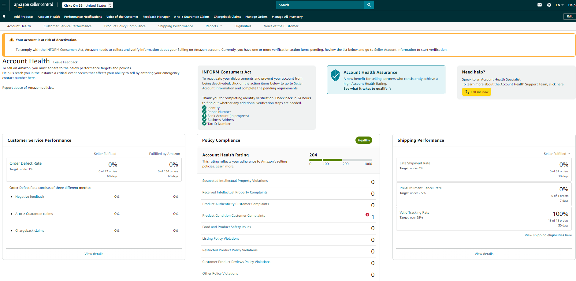Click View shipping eligibilities here
This screenshot has height=281, width=576.
coord(548,235)
